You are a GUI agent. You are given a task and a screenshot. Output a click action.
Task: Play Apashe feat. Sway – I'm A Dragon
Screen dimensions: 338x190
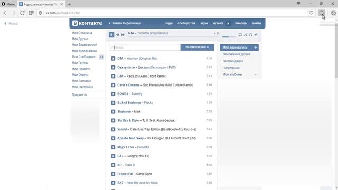(113, 138)
